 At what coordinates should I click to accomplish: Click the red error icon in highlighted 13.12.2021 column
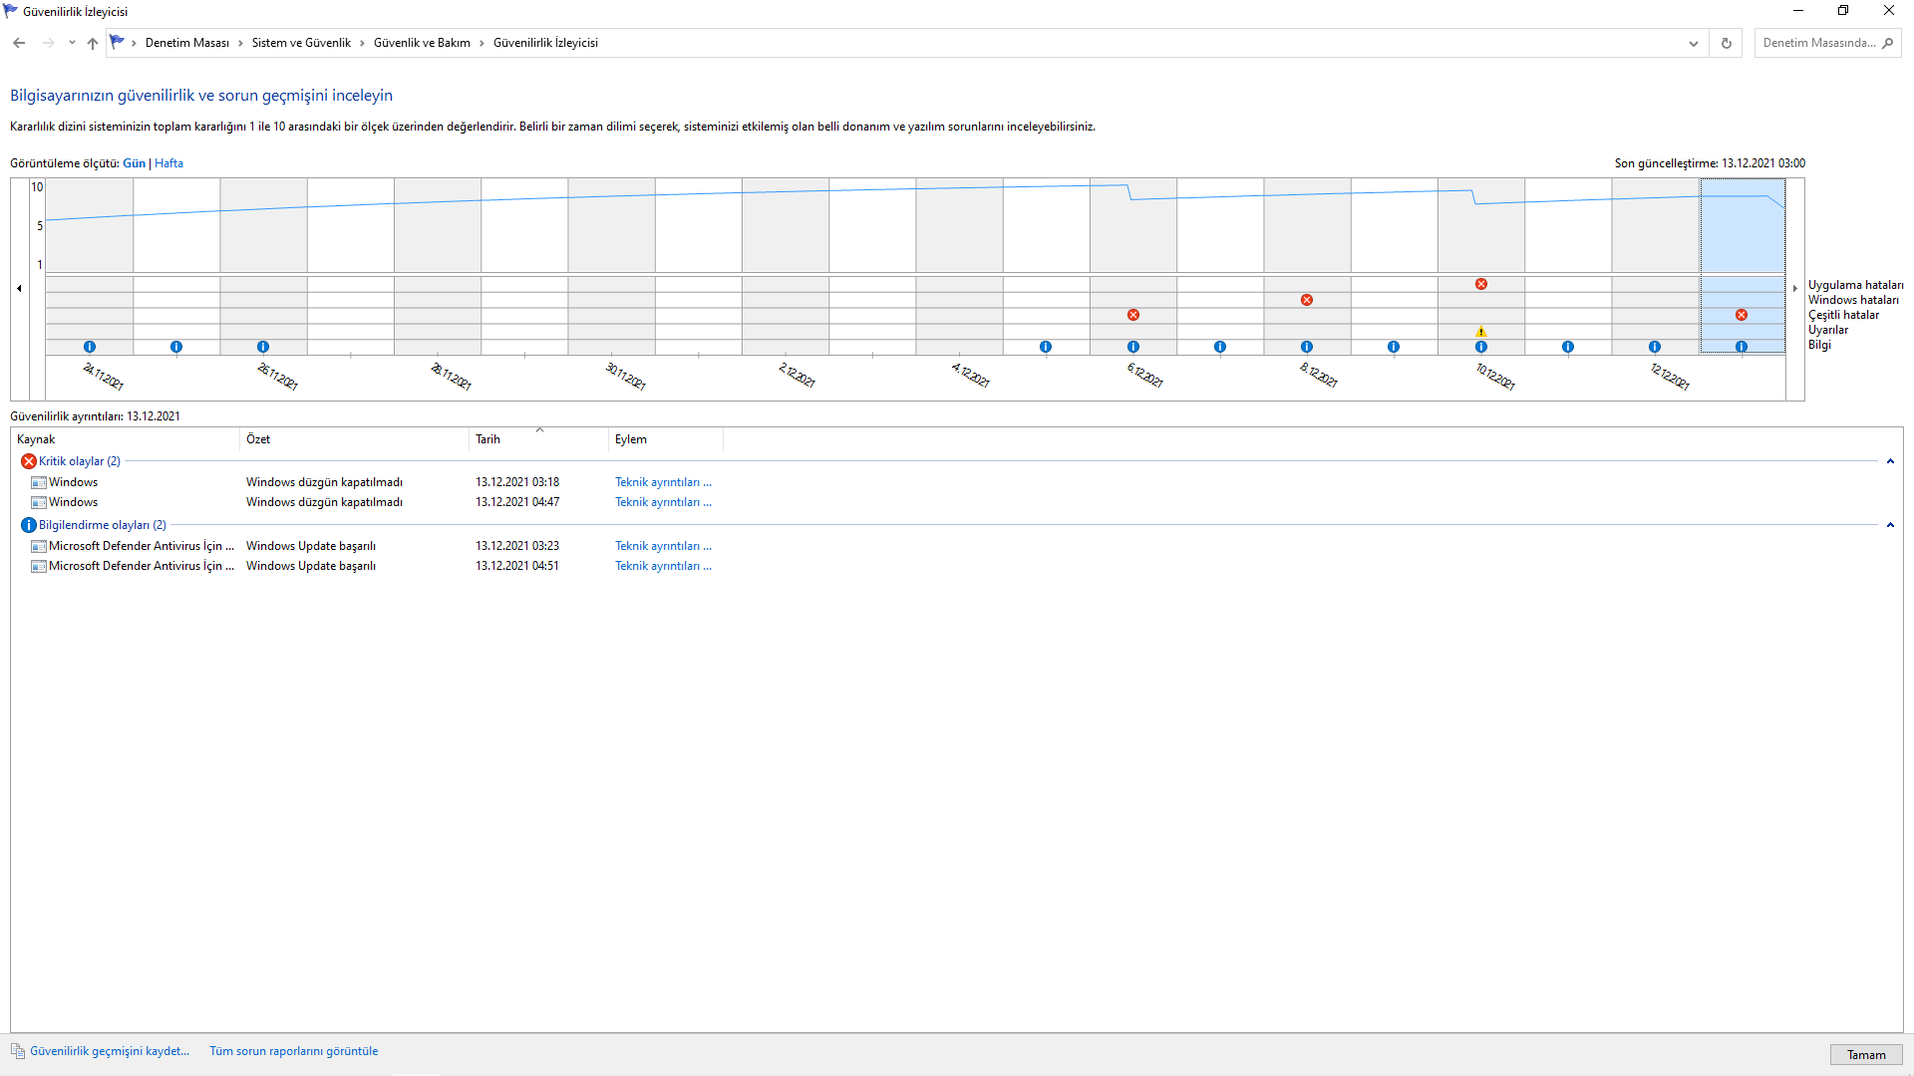(x=1742, y=315)
